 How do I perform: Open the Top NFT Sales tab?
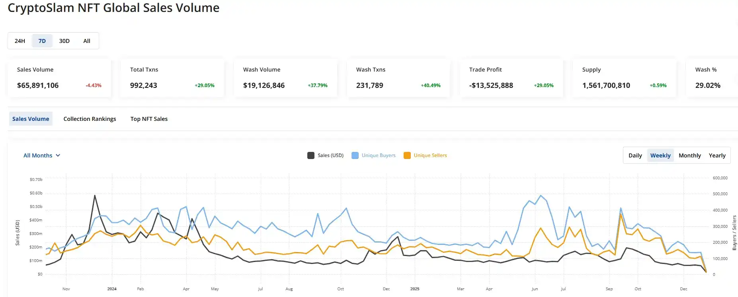(x=149, y=119)
